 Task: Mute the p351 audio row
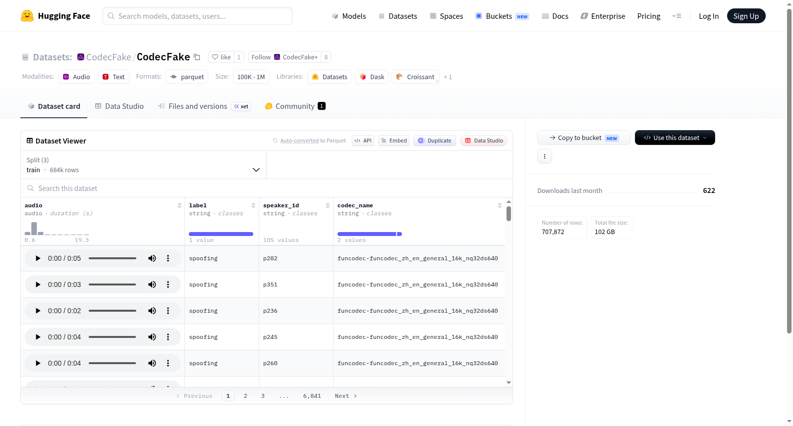pos(152,284)
